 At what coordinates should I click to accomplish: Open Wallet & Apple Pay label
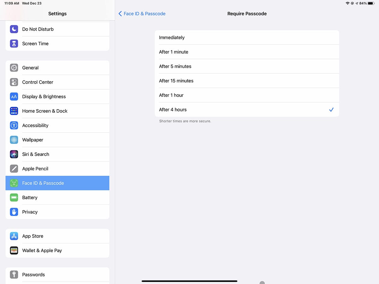pyautogui.click(x=42, y=251)
